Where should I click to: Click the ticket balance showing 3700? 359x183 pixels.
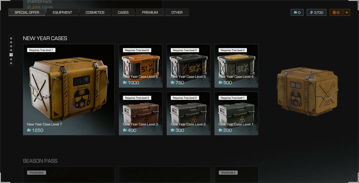tap(316, 12)
